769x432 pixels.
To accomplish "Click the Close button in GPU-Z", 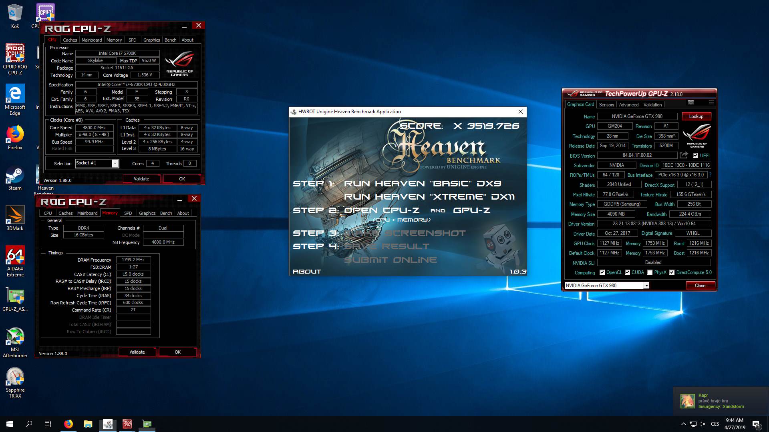I will [700, 286].
